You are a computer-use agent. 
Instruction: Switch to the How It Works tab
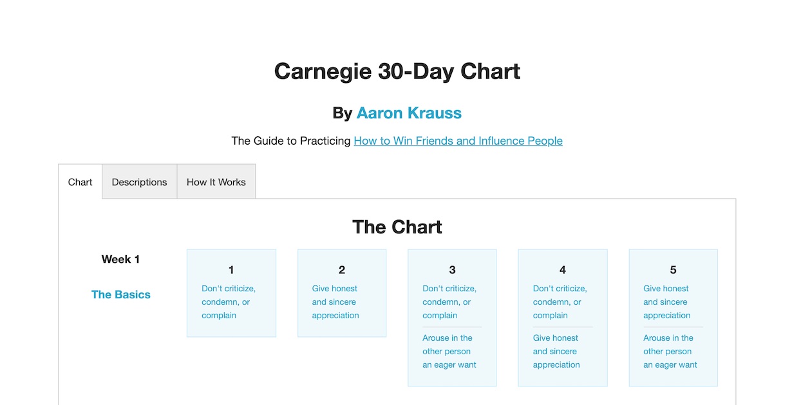click(x=216, y=182)
